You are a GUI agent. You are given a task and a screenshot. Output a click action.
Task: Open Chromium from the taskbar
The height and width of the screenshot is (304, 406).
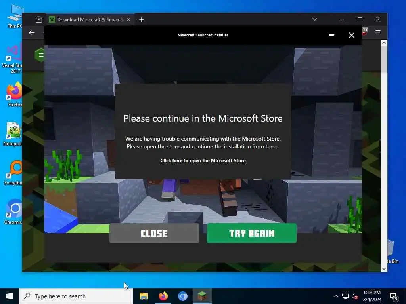click(x=182, y=296)
